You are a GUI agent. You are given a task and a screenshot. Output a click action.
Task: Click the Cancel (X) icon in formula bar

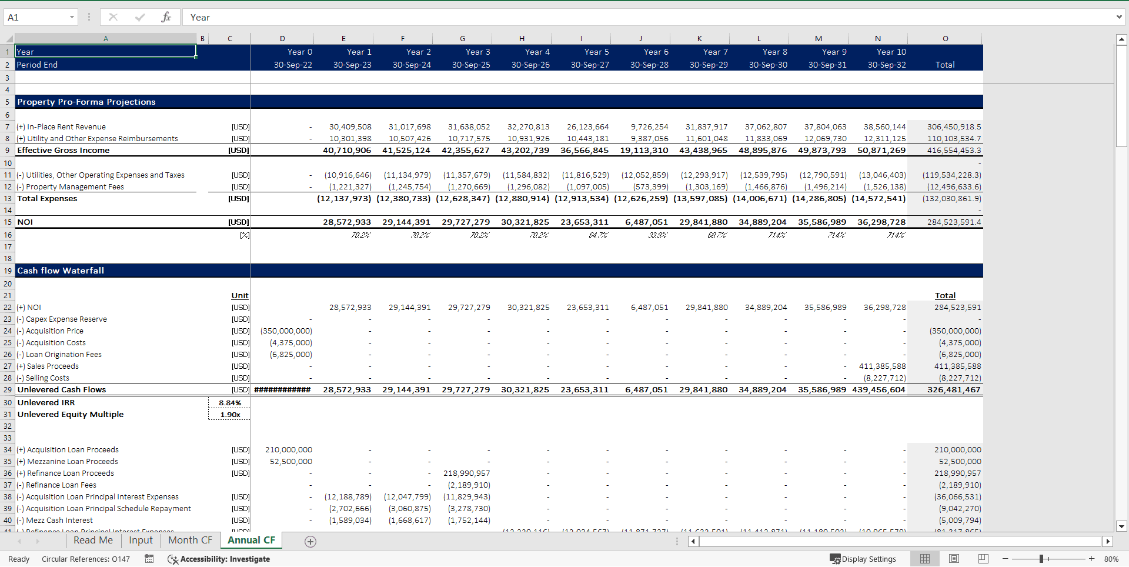[113, 17]
